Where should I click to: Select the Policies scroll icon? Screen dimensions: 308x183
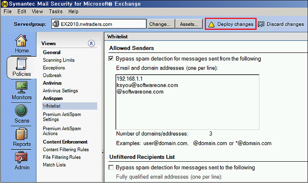click(x=21, y=64)
